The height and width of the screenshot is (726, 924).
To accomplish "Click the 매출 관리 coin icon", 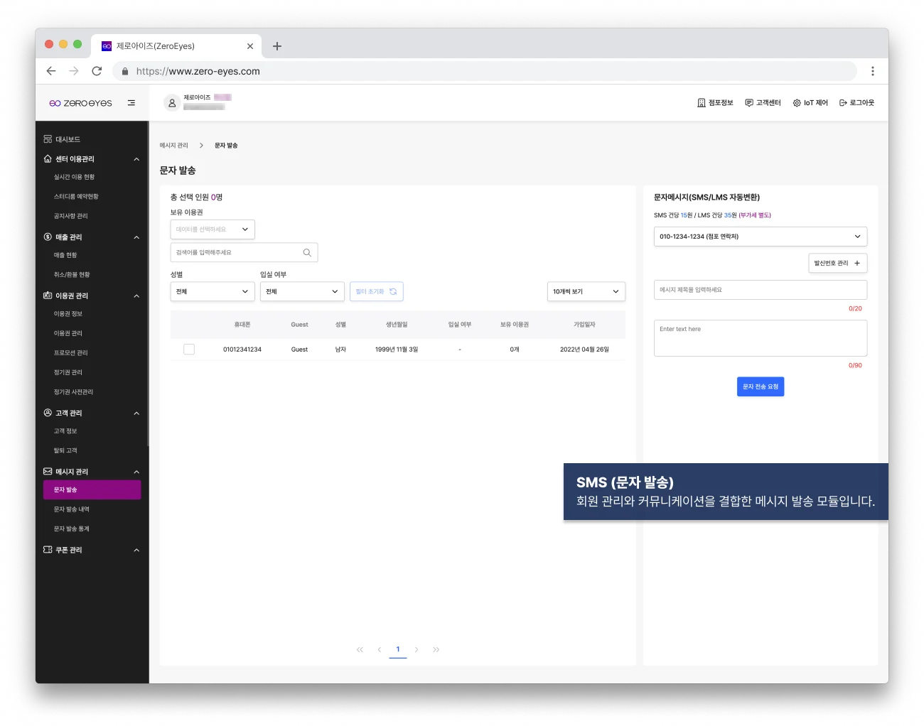I will click(46, 237).
